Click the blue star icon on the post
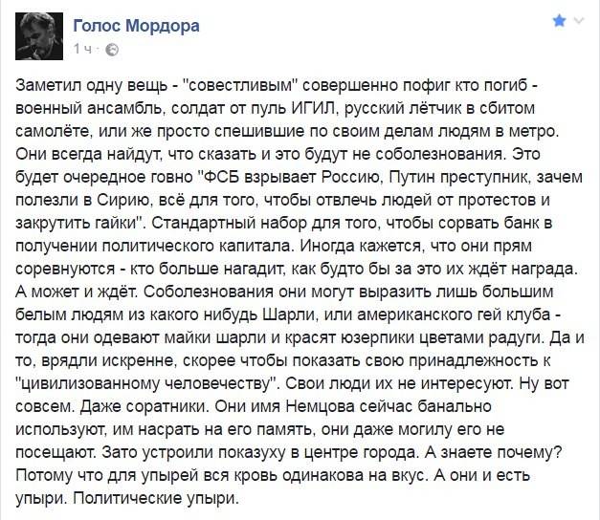The width and height of the screenshot is (600, 520). 560,21
